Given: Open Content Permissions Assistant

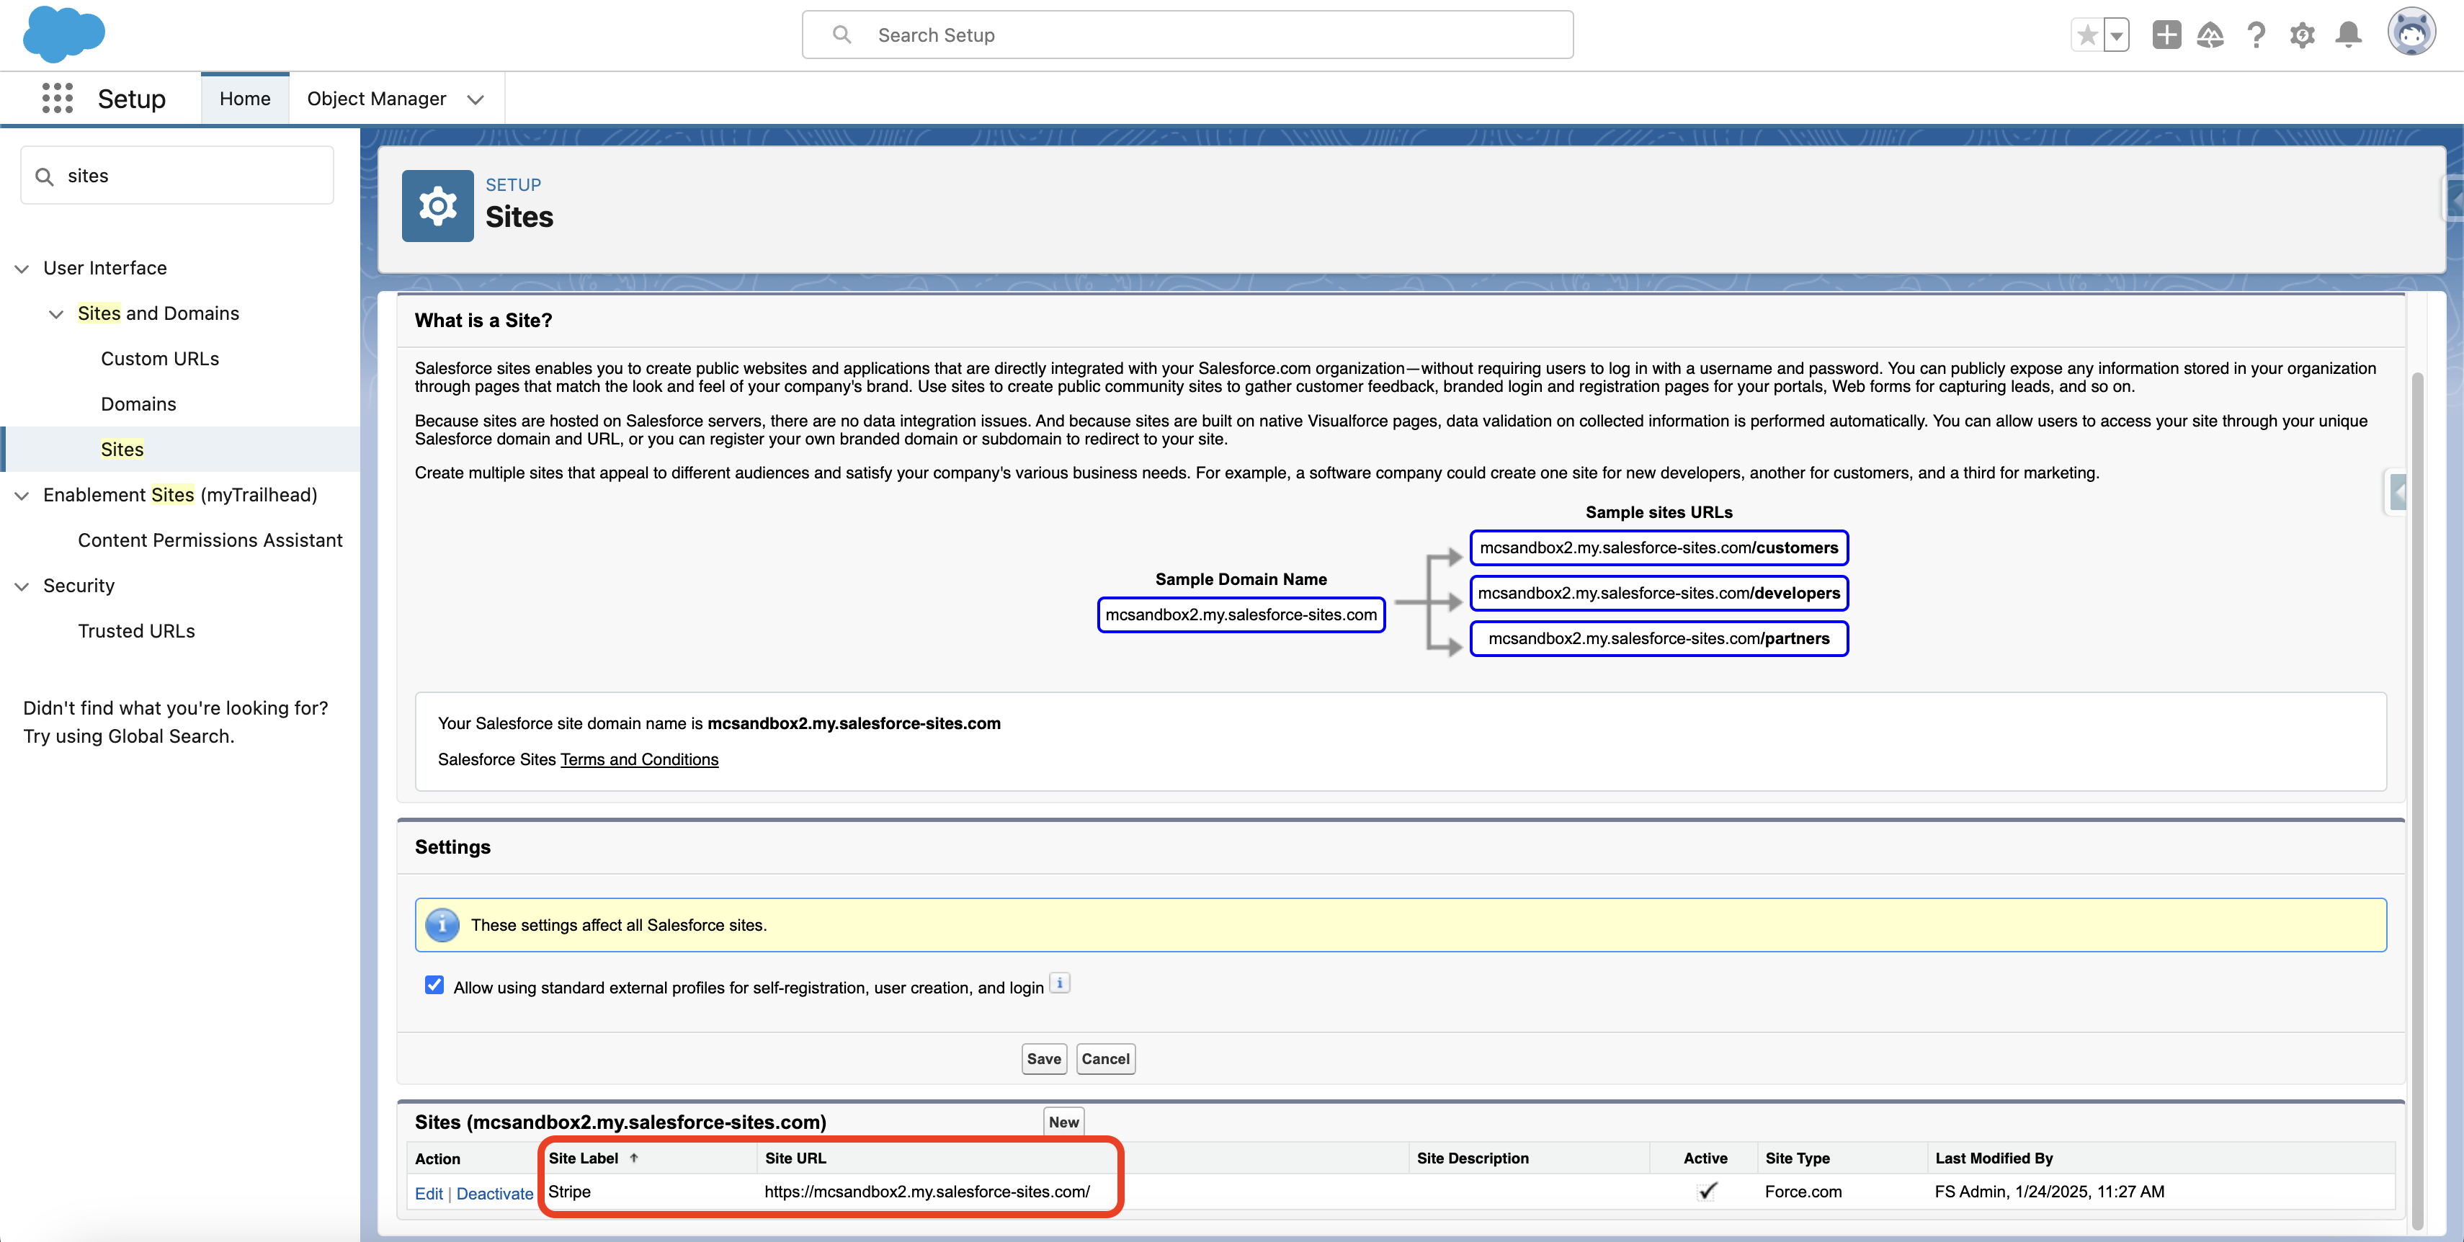Looking at the screenshot, I should 210,540.
